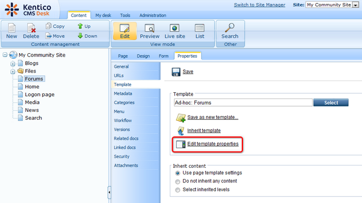Screen dimensions: 362x203
Task: Open the Attachments properties section
Action: pos(136,166)
